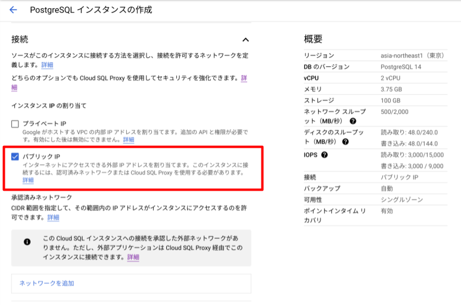
Task: Click the 書き込み: 48.0/144.0 value
Action: pos(409,144)
